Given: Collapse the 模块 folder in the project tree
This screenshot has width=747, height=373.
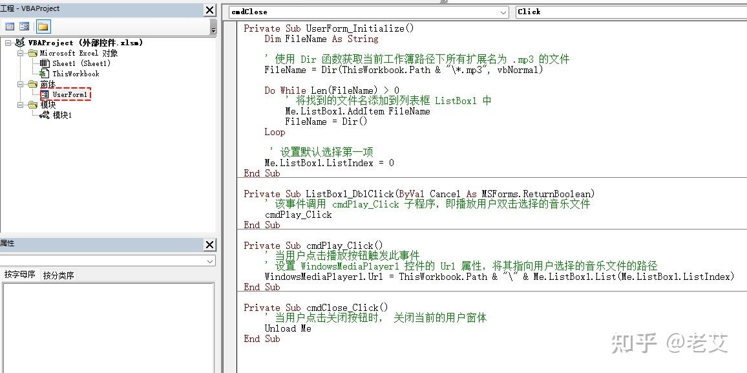Looking at the screenshot, I should click(x=19, y=104).
